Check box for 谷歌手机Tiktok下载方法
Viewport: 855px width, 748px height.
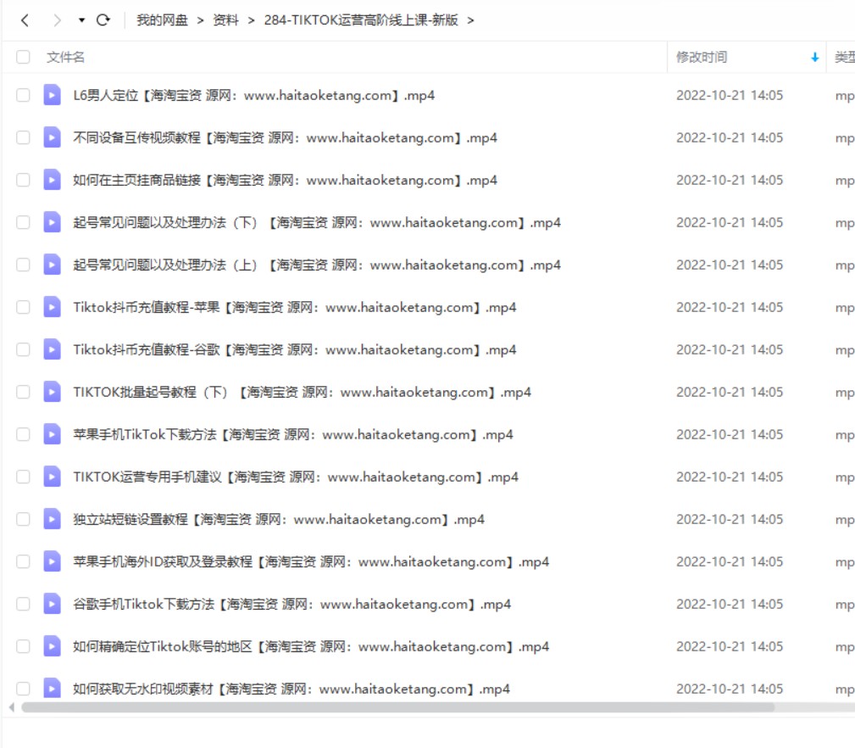(23, 604)
